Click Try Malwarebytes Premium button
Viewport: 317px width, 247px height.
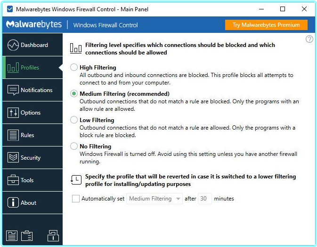266,25
